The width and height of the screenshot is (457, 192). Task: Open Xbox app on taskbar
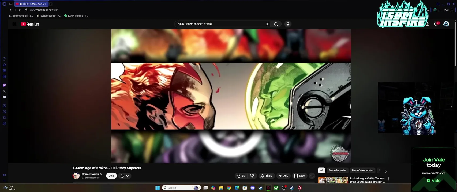pyautogui.click(x=276, y=188)
